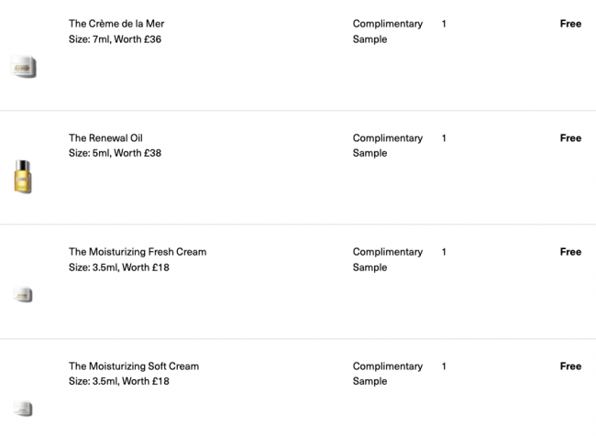596x436 pixels.
Task: Click Free price for Crème de la Mer
Action: [570, 24]
